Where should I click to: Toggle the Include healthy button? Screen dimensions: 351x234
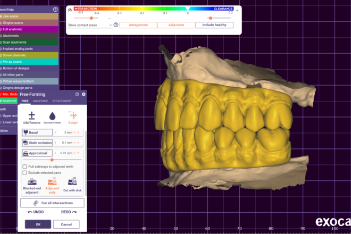pos(214,25)
